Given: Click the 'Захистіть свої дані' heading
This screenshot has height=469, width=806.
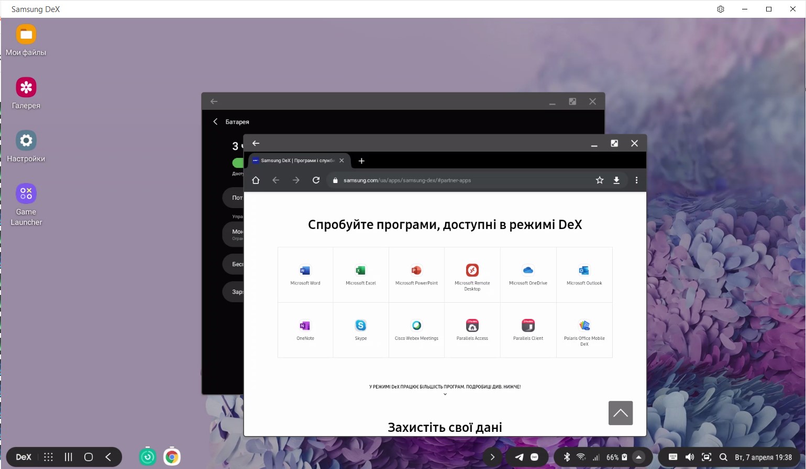Looking at the screenshot, I should [445, 428].
